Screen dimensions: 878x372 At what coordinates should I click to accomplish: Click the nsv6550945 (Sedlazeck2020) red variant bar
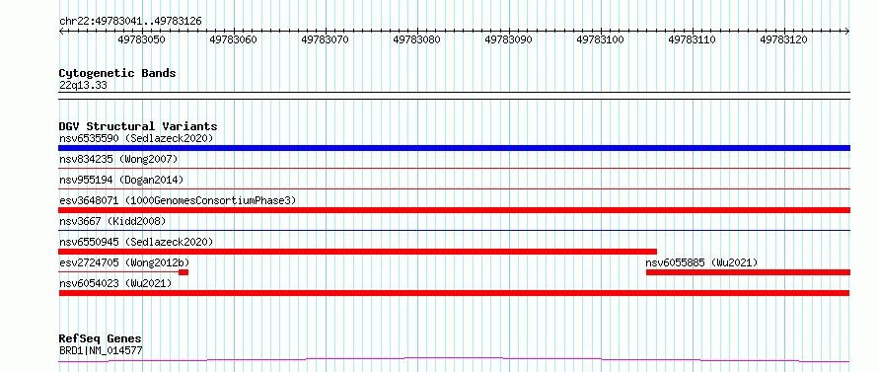pyautogui.click(x=357, y=252)
